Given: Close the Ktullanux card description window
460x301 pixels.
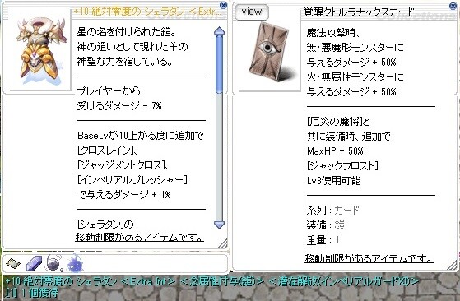Looking at the screenshot, I should pos(453,6).
